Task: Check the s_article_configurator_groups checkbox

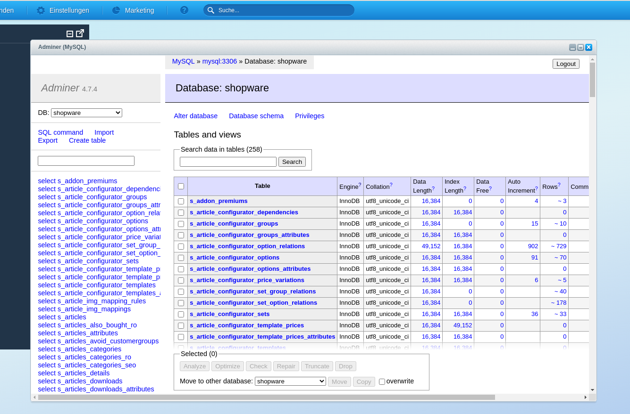Action: (181, 224)
